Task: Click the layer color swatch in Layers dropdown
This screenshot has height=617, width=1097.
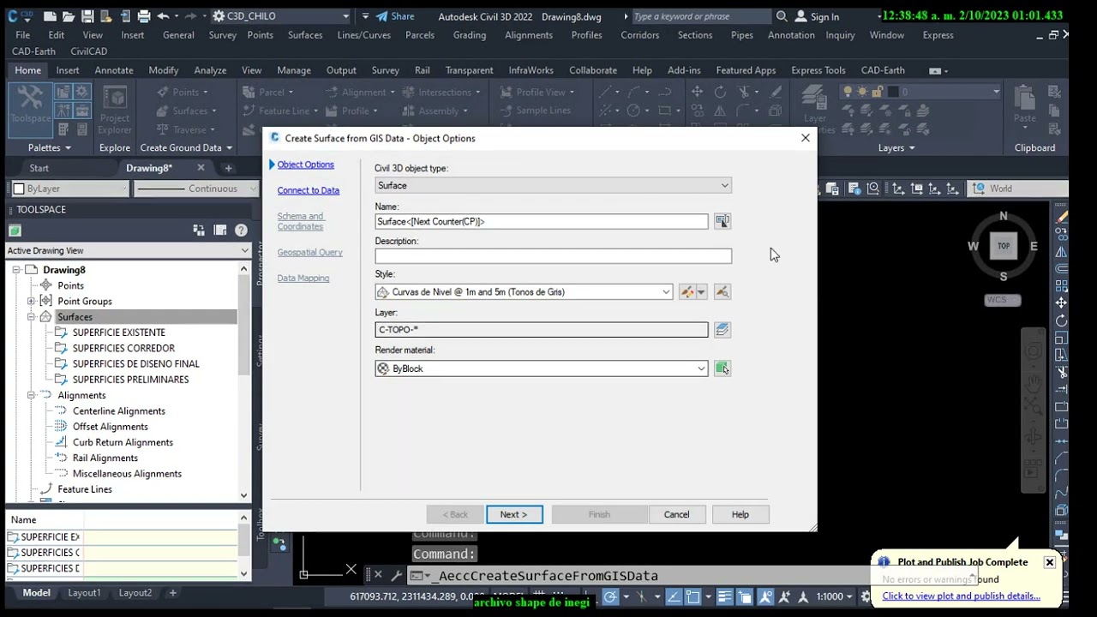Action: coord(892,92)
